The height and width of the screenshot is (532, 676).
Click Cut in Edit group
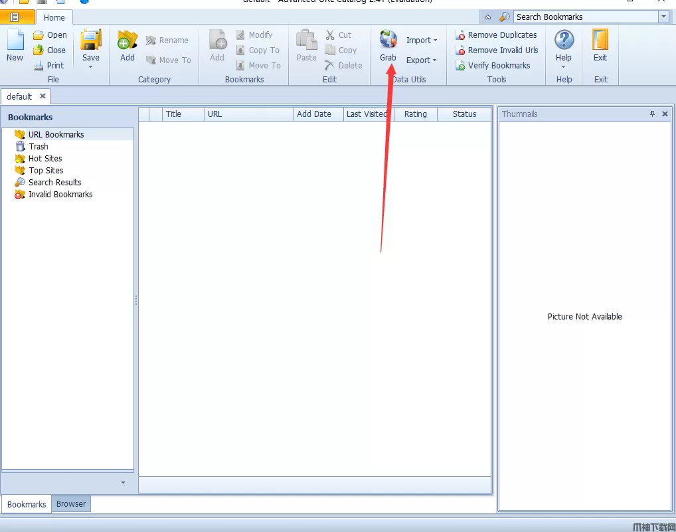pyautogui.click(x=339, y=35)
